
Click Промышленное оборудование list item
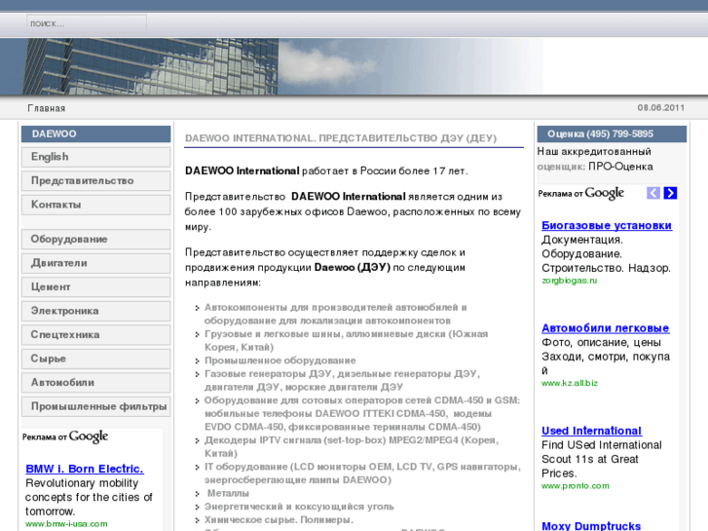pos(279,360)
